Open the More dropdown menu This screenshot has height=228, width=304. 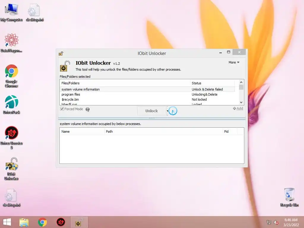pos(234,62)
